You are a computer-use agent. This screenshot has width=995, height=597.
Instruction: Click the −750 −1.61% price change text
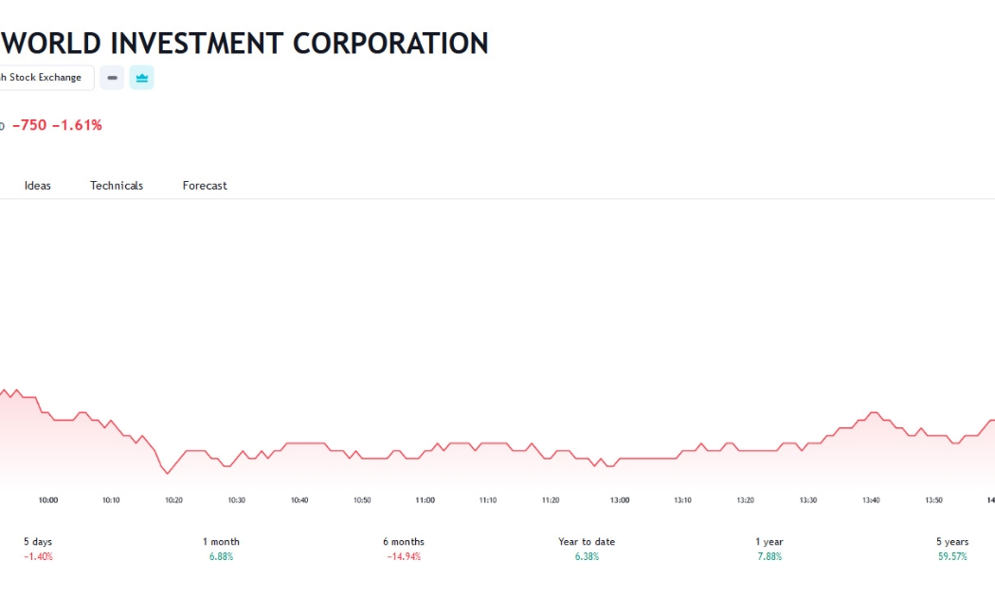pos(57,125)
